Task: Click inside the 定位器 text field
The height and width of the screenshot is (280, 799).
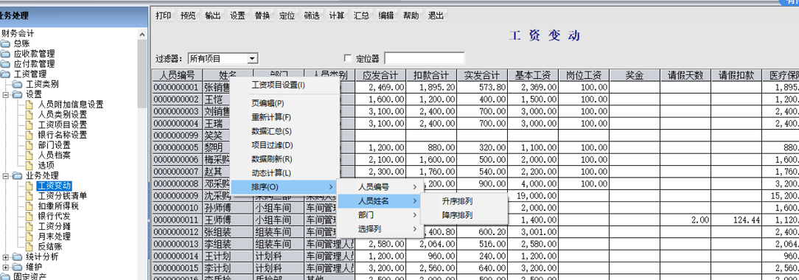Action: click(425, 58)
